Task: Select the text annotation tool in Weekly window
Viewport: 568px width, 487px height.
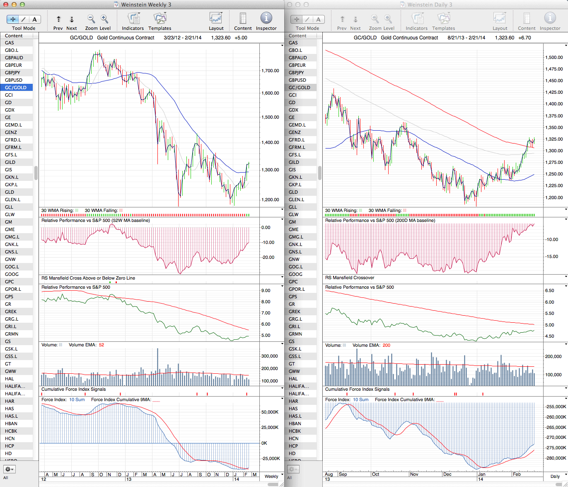Action: [x=34, y=19]
